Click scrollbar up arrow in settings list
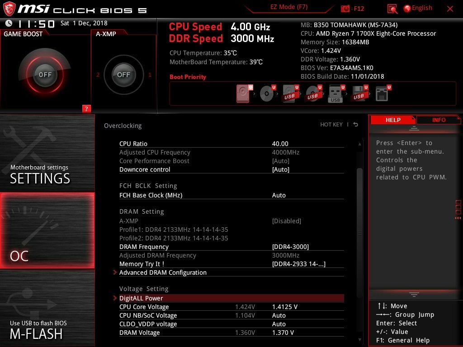The width and height of the screenshot is (463, 347). pos(359,144)
